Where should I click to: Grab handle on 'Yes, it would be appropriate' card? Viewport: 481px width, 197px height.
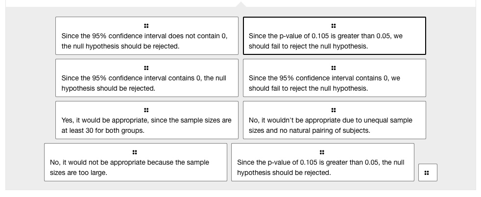coord(146,110)
